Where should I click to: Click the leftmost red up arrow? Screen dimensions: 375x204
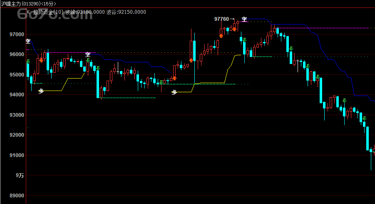tap(41, 60)
